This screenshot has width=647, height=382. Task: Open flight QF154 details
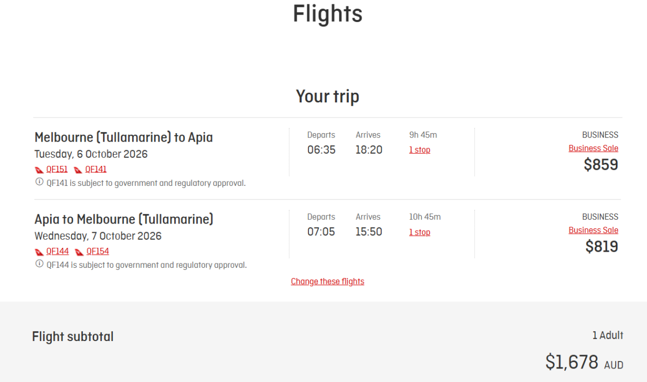pyautogui.click(x=98, y=251)
